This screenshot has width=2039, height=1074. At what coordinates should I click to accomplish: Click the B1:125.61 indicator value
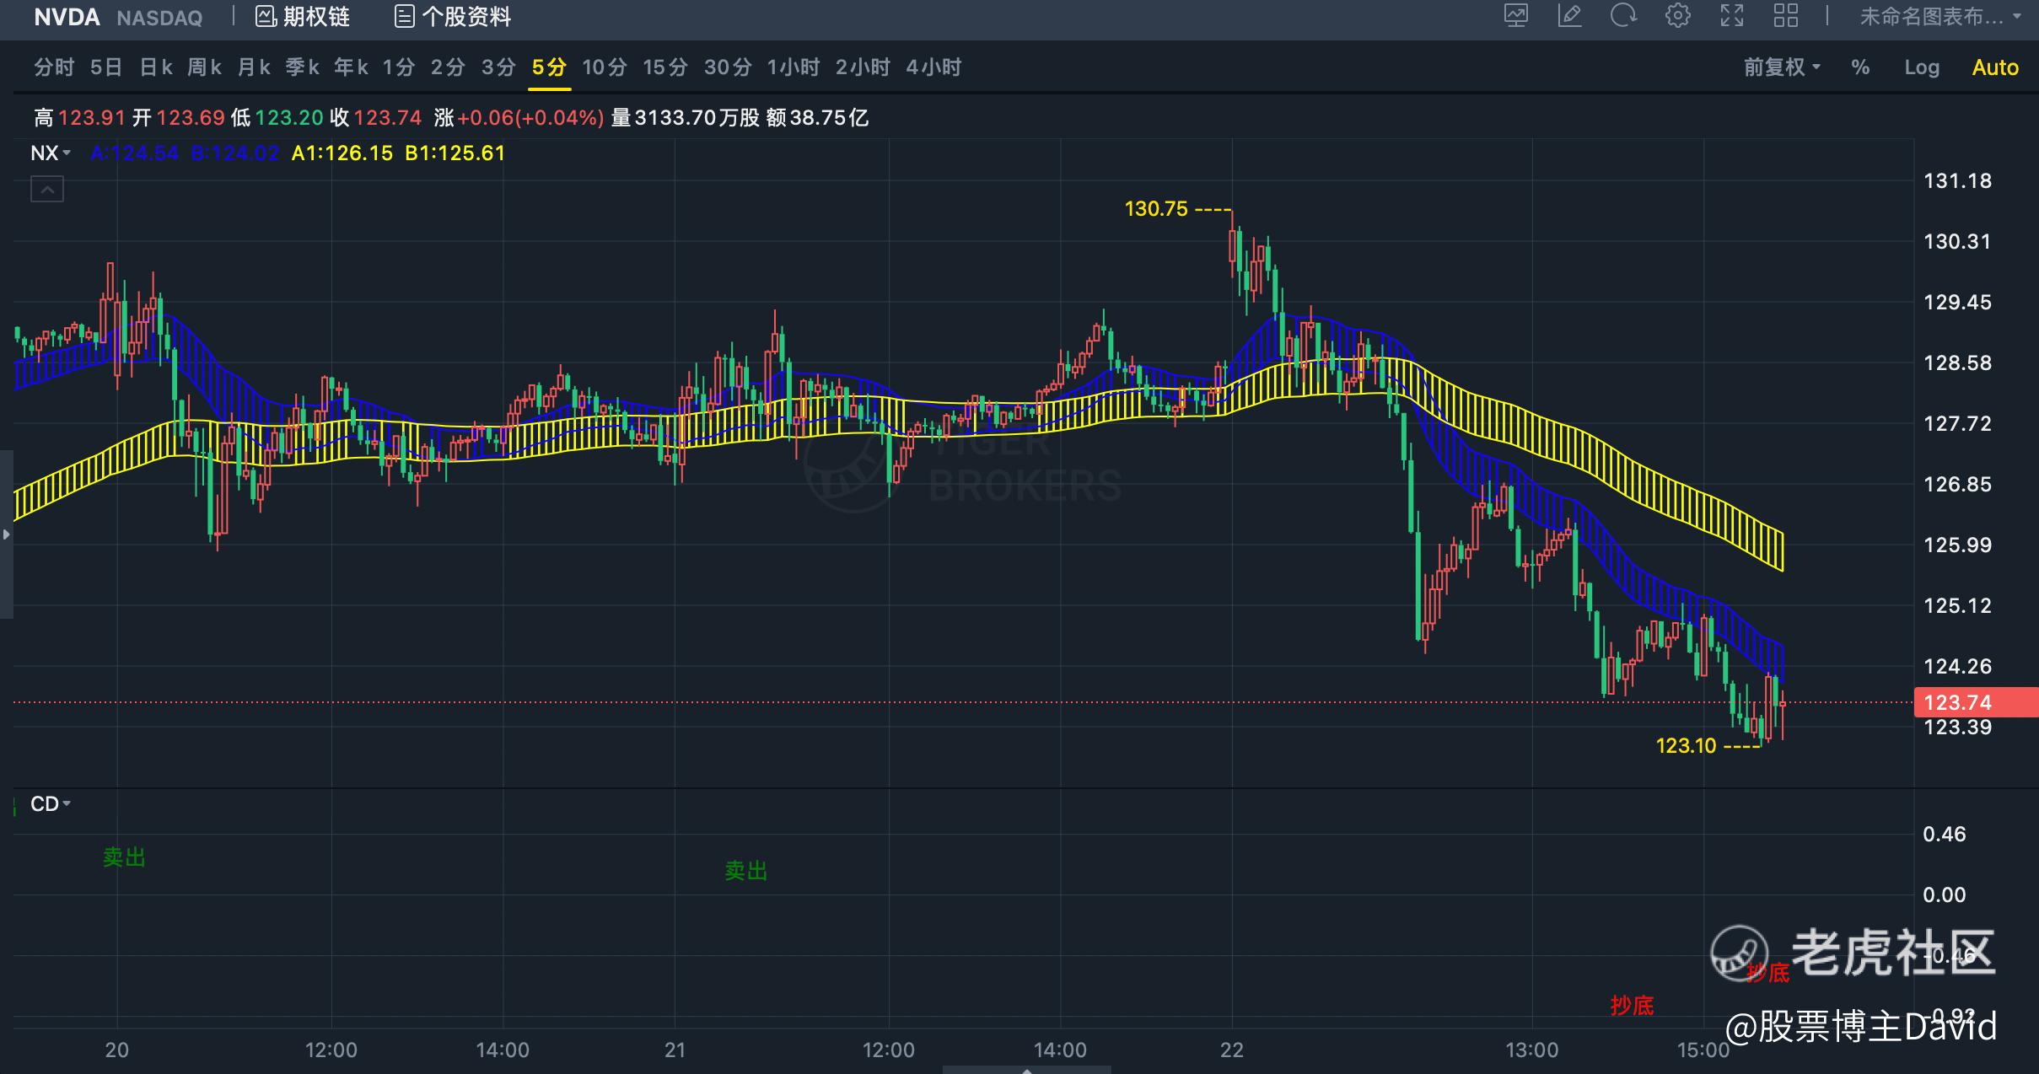click(x=455, y=153)
